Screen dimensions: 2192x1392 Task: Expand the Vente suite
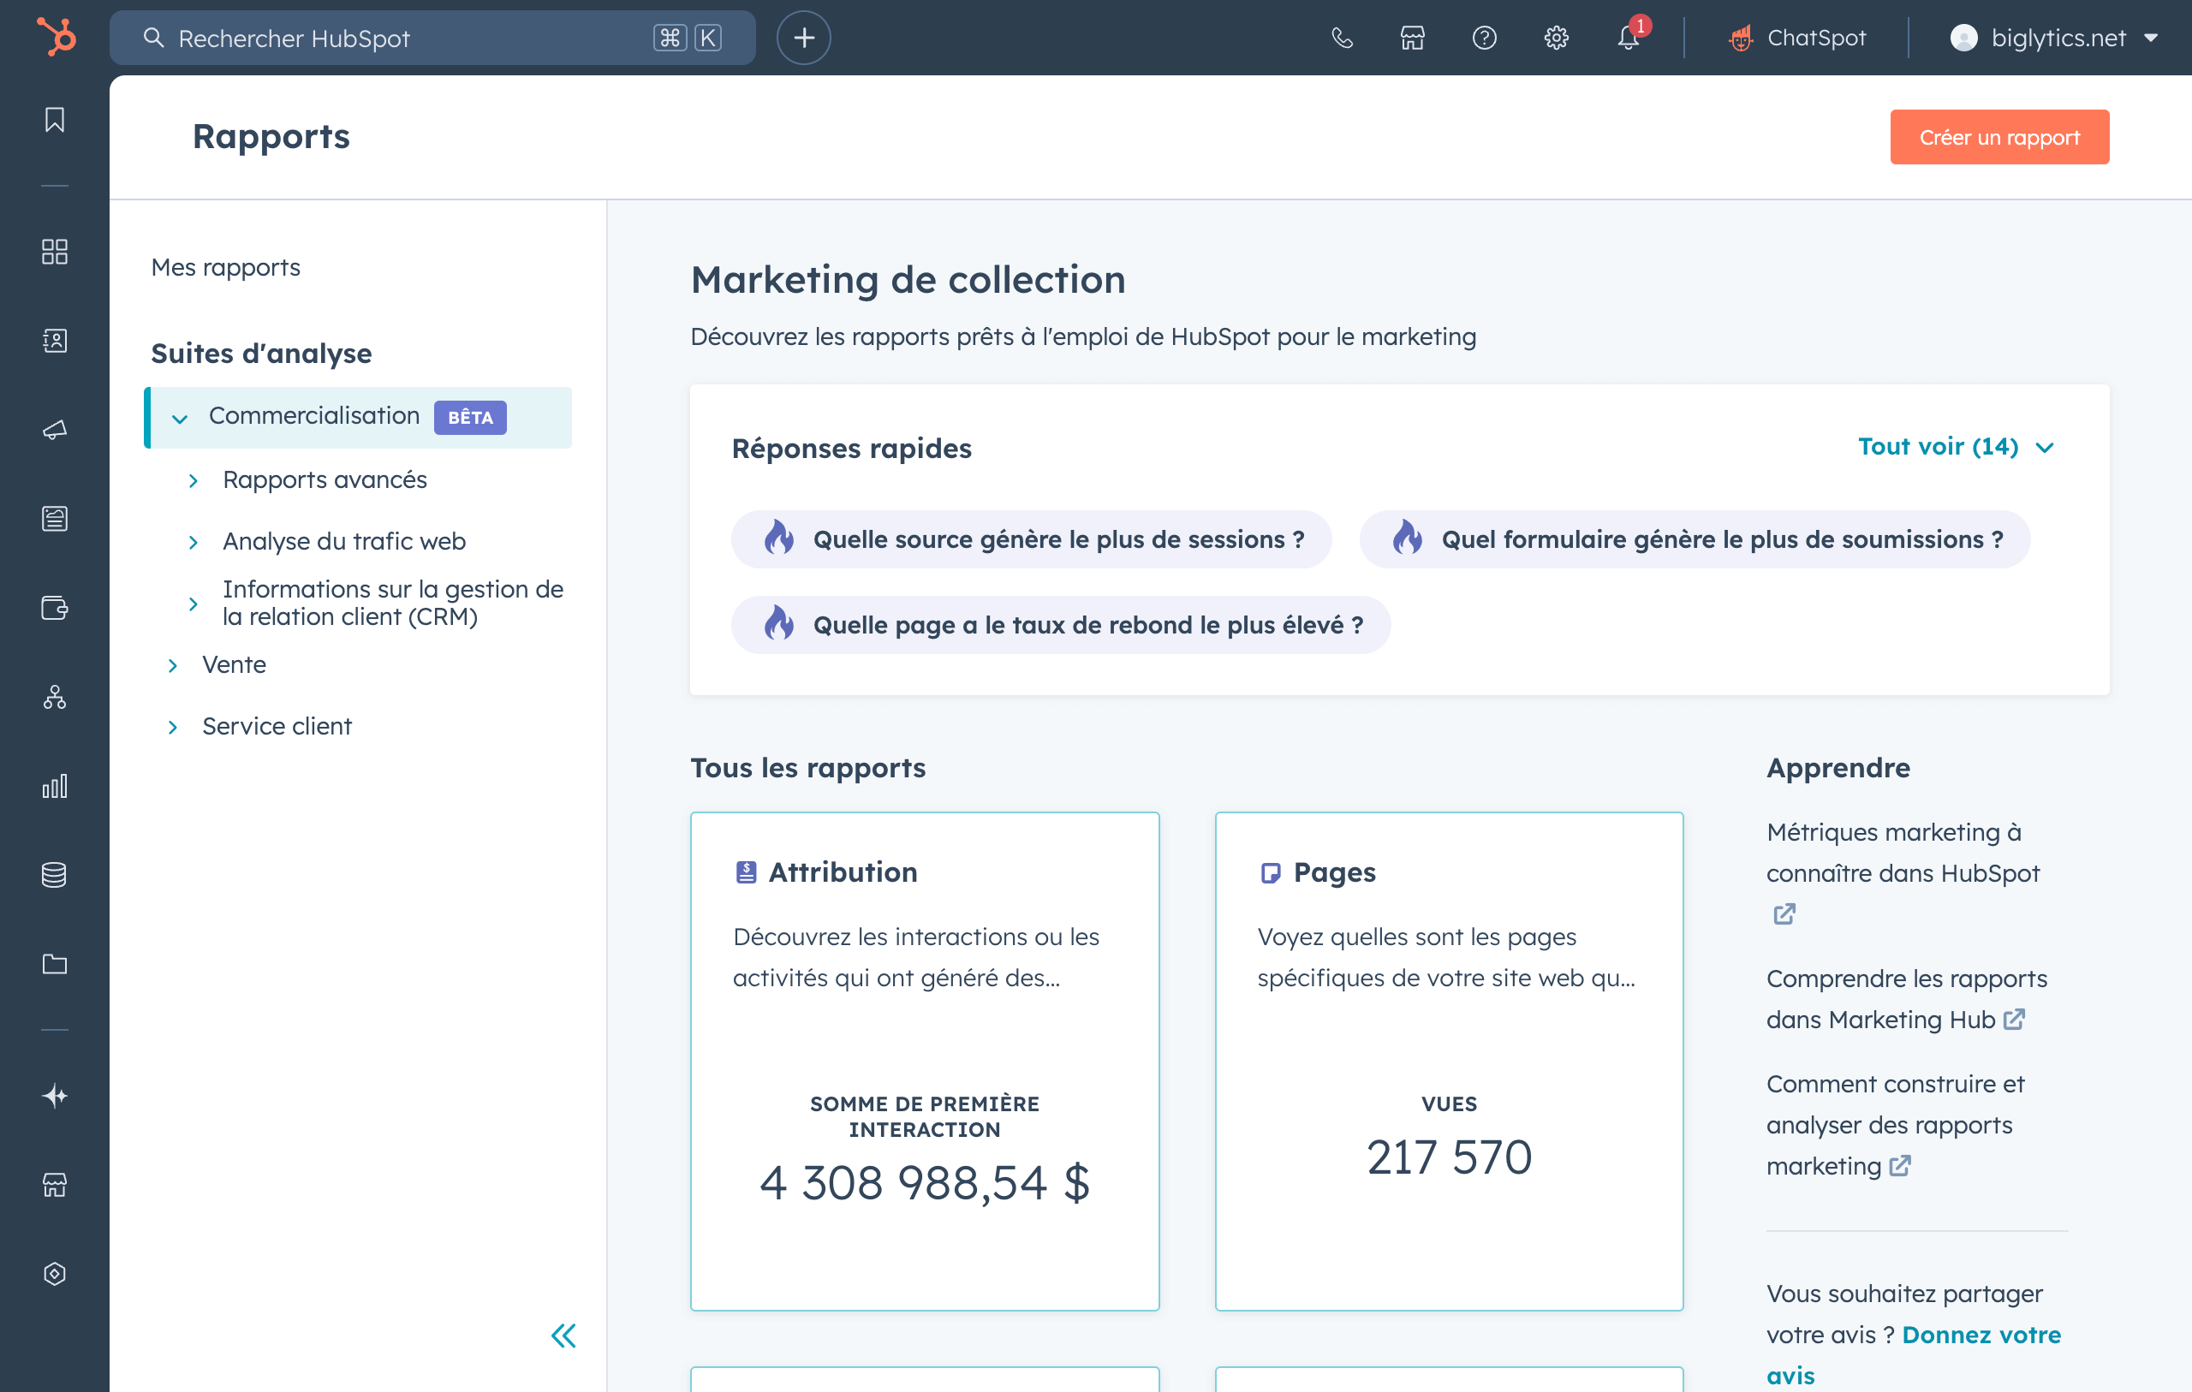173,665
